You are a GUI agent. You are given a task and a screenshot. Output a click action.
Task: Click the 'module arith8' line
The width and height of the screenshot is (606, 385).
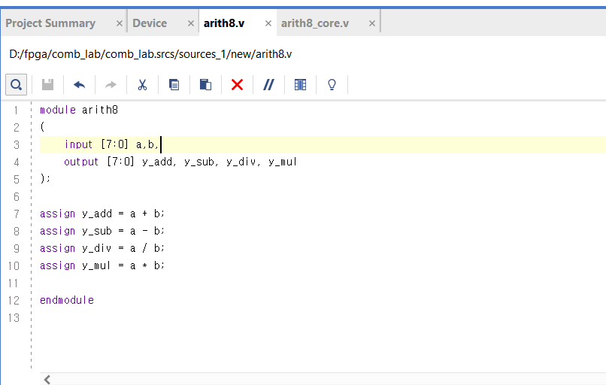(x=79, y=111)
